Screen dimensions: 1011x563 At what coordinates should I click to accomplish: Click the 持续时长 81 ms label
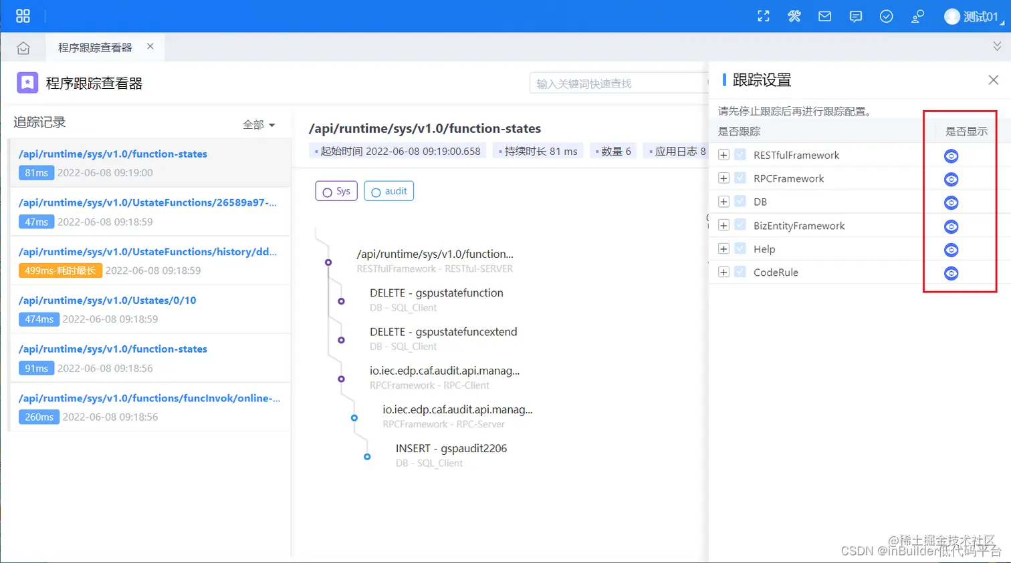click(538, 151)
